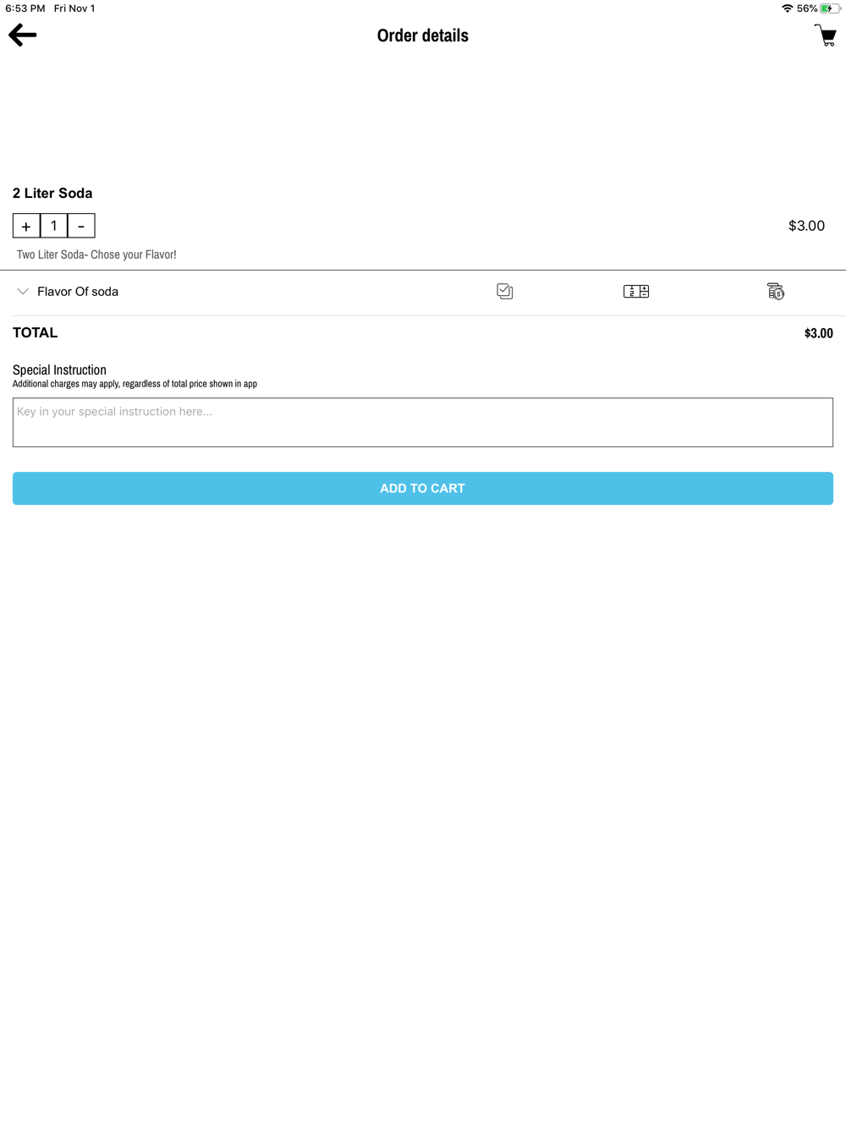Image resolution: width=846 pixels, height=1128 pixels.
Task: Tap the Wi-Fi status icon
Action: 788,8
